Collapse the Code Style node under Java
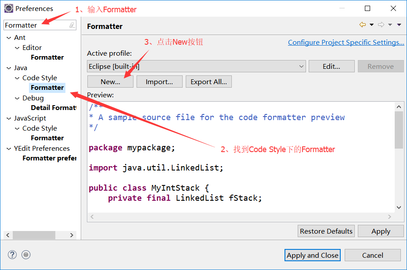The width and height of the screenshot is (407, 270). pos(17,78)
